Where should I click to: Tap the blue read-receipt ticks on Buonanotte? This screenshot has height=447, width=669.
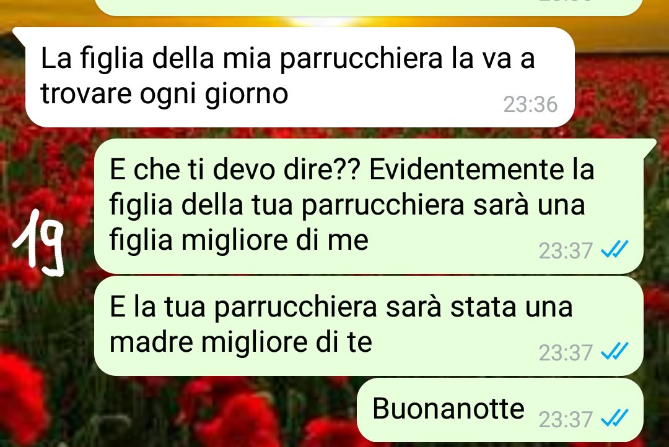pyautogui.click(x=614, y=417)
